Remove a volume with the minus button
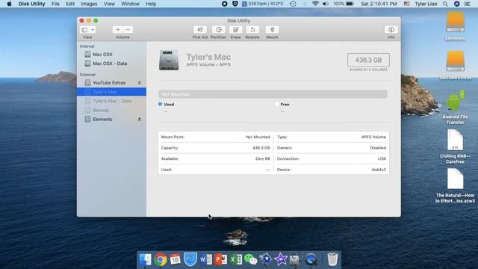The image size is (478, 269). [128, 30]
